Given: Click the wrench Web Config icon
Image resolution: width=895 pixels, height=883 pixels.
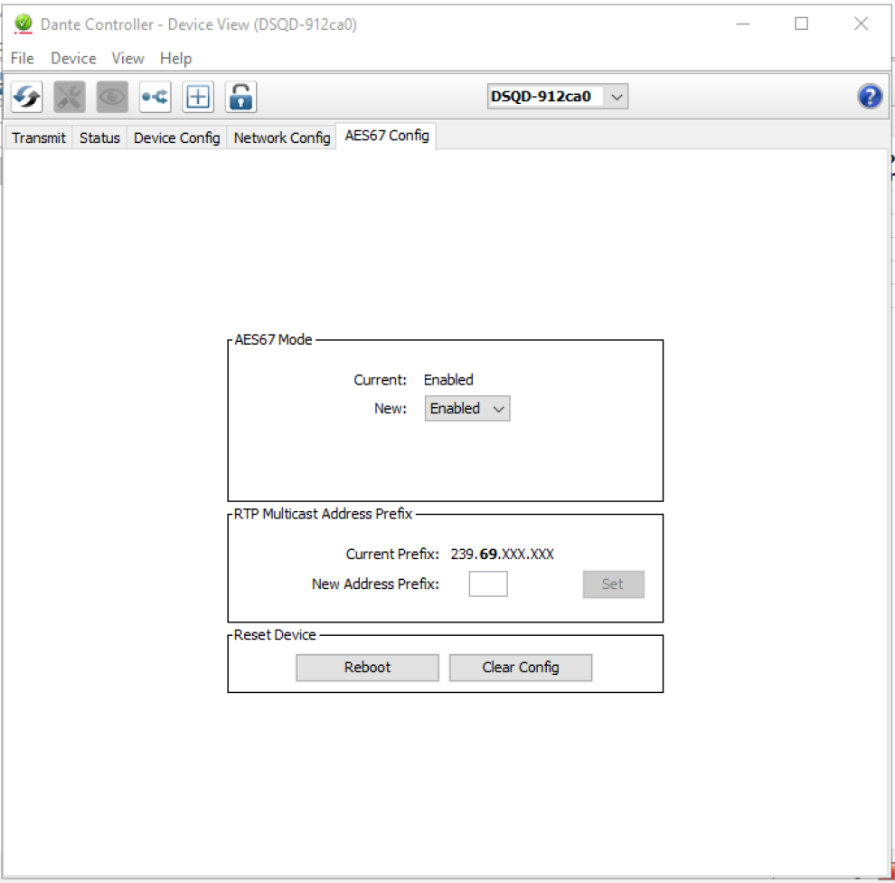Looking at the screenshot, I should click(70, 97).
